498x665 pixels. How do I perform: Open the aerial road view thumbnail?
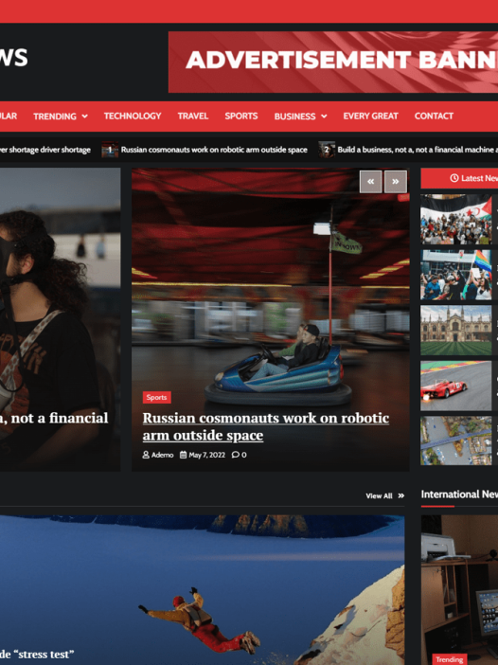point(456,440)
